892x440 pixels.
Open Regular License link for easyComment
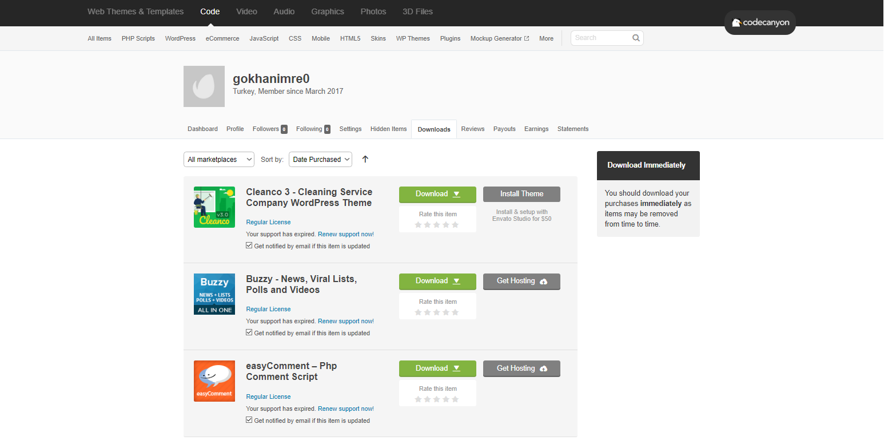click(268, 397)
